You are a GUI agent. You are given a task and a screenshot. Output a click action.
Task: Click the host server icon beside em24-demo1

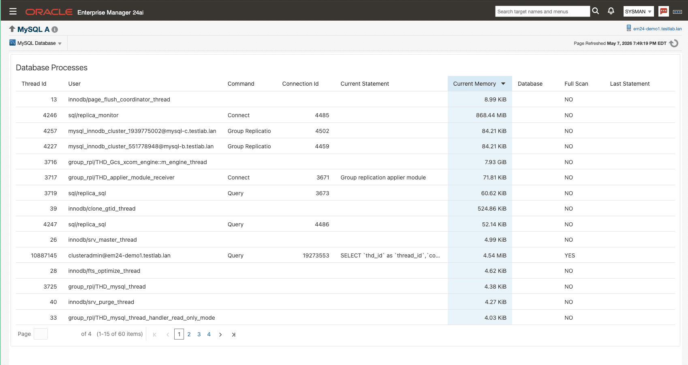click(629, 28)
